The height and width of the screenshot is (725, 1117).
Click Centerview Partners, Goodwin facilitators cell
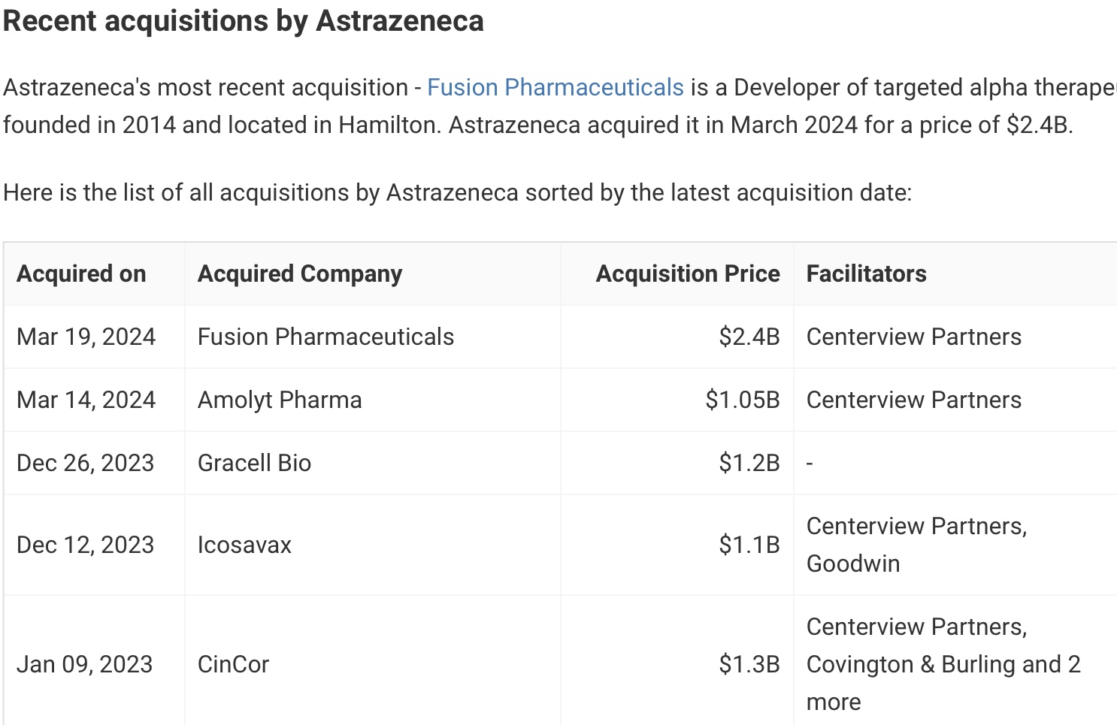(916, 545)
